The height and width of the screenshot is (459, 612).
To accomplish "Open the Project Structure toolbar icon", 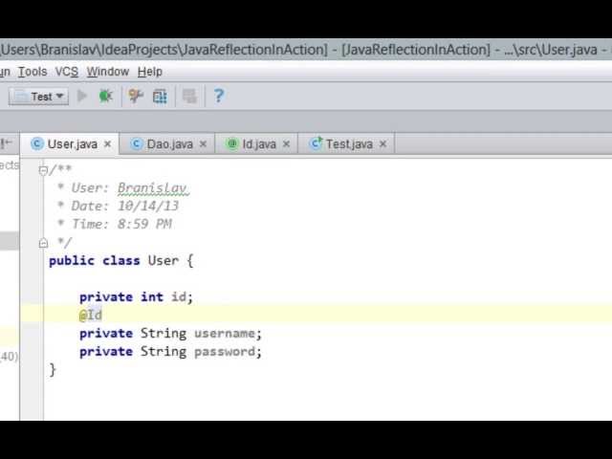I will pyautogui.click(x=160, y=97).
